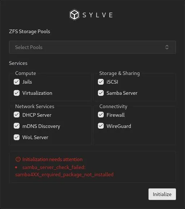Uncheck the Jails checkbox
Screen dimensions: 185x209
(17, 82)
